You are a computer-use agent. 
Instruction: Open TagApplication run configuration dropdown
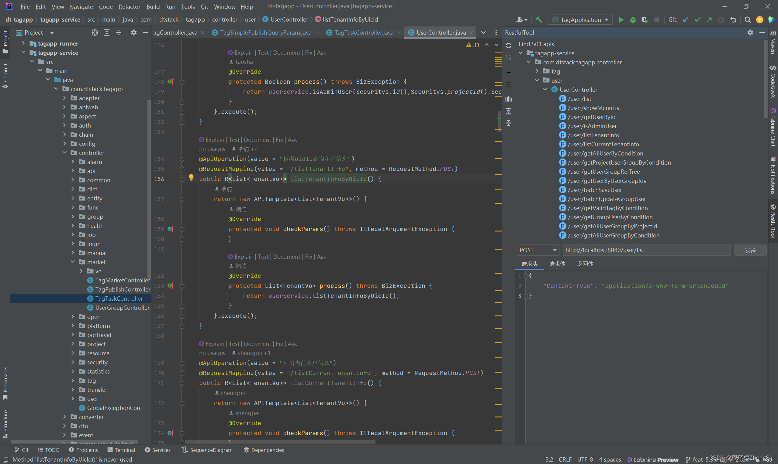point(580,20)
